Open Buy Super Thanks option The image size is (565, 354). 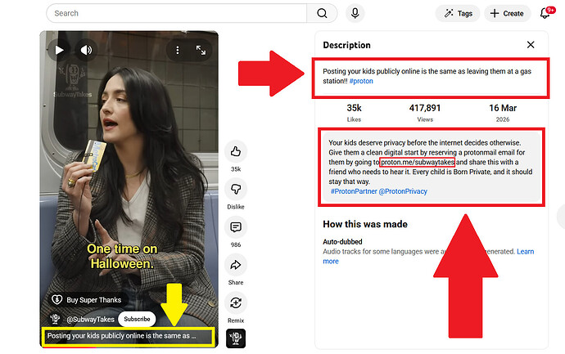click(x=89, y=300)
